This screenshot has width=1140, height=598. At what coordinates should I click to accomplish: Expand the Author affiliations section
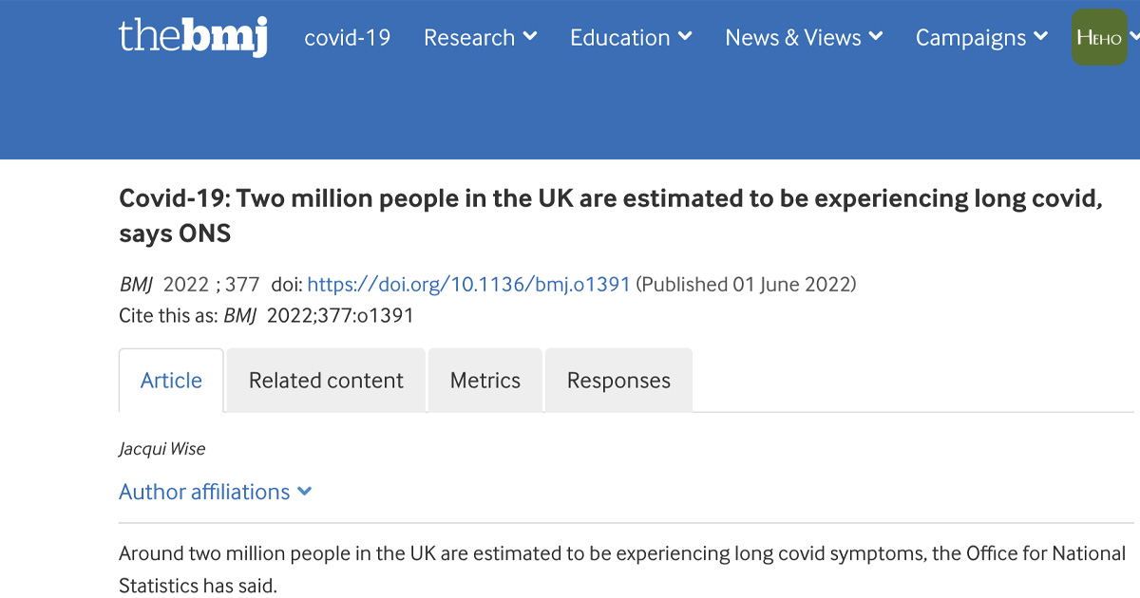[x=204, y=492]
